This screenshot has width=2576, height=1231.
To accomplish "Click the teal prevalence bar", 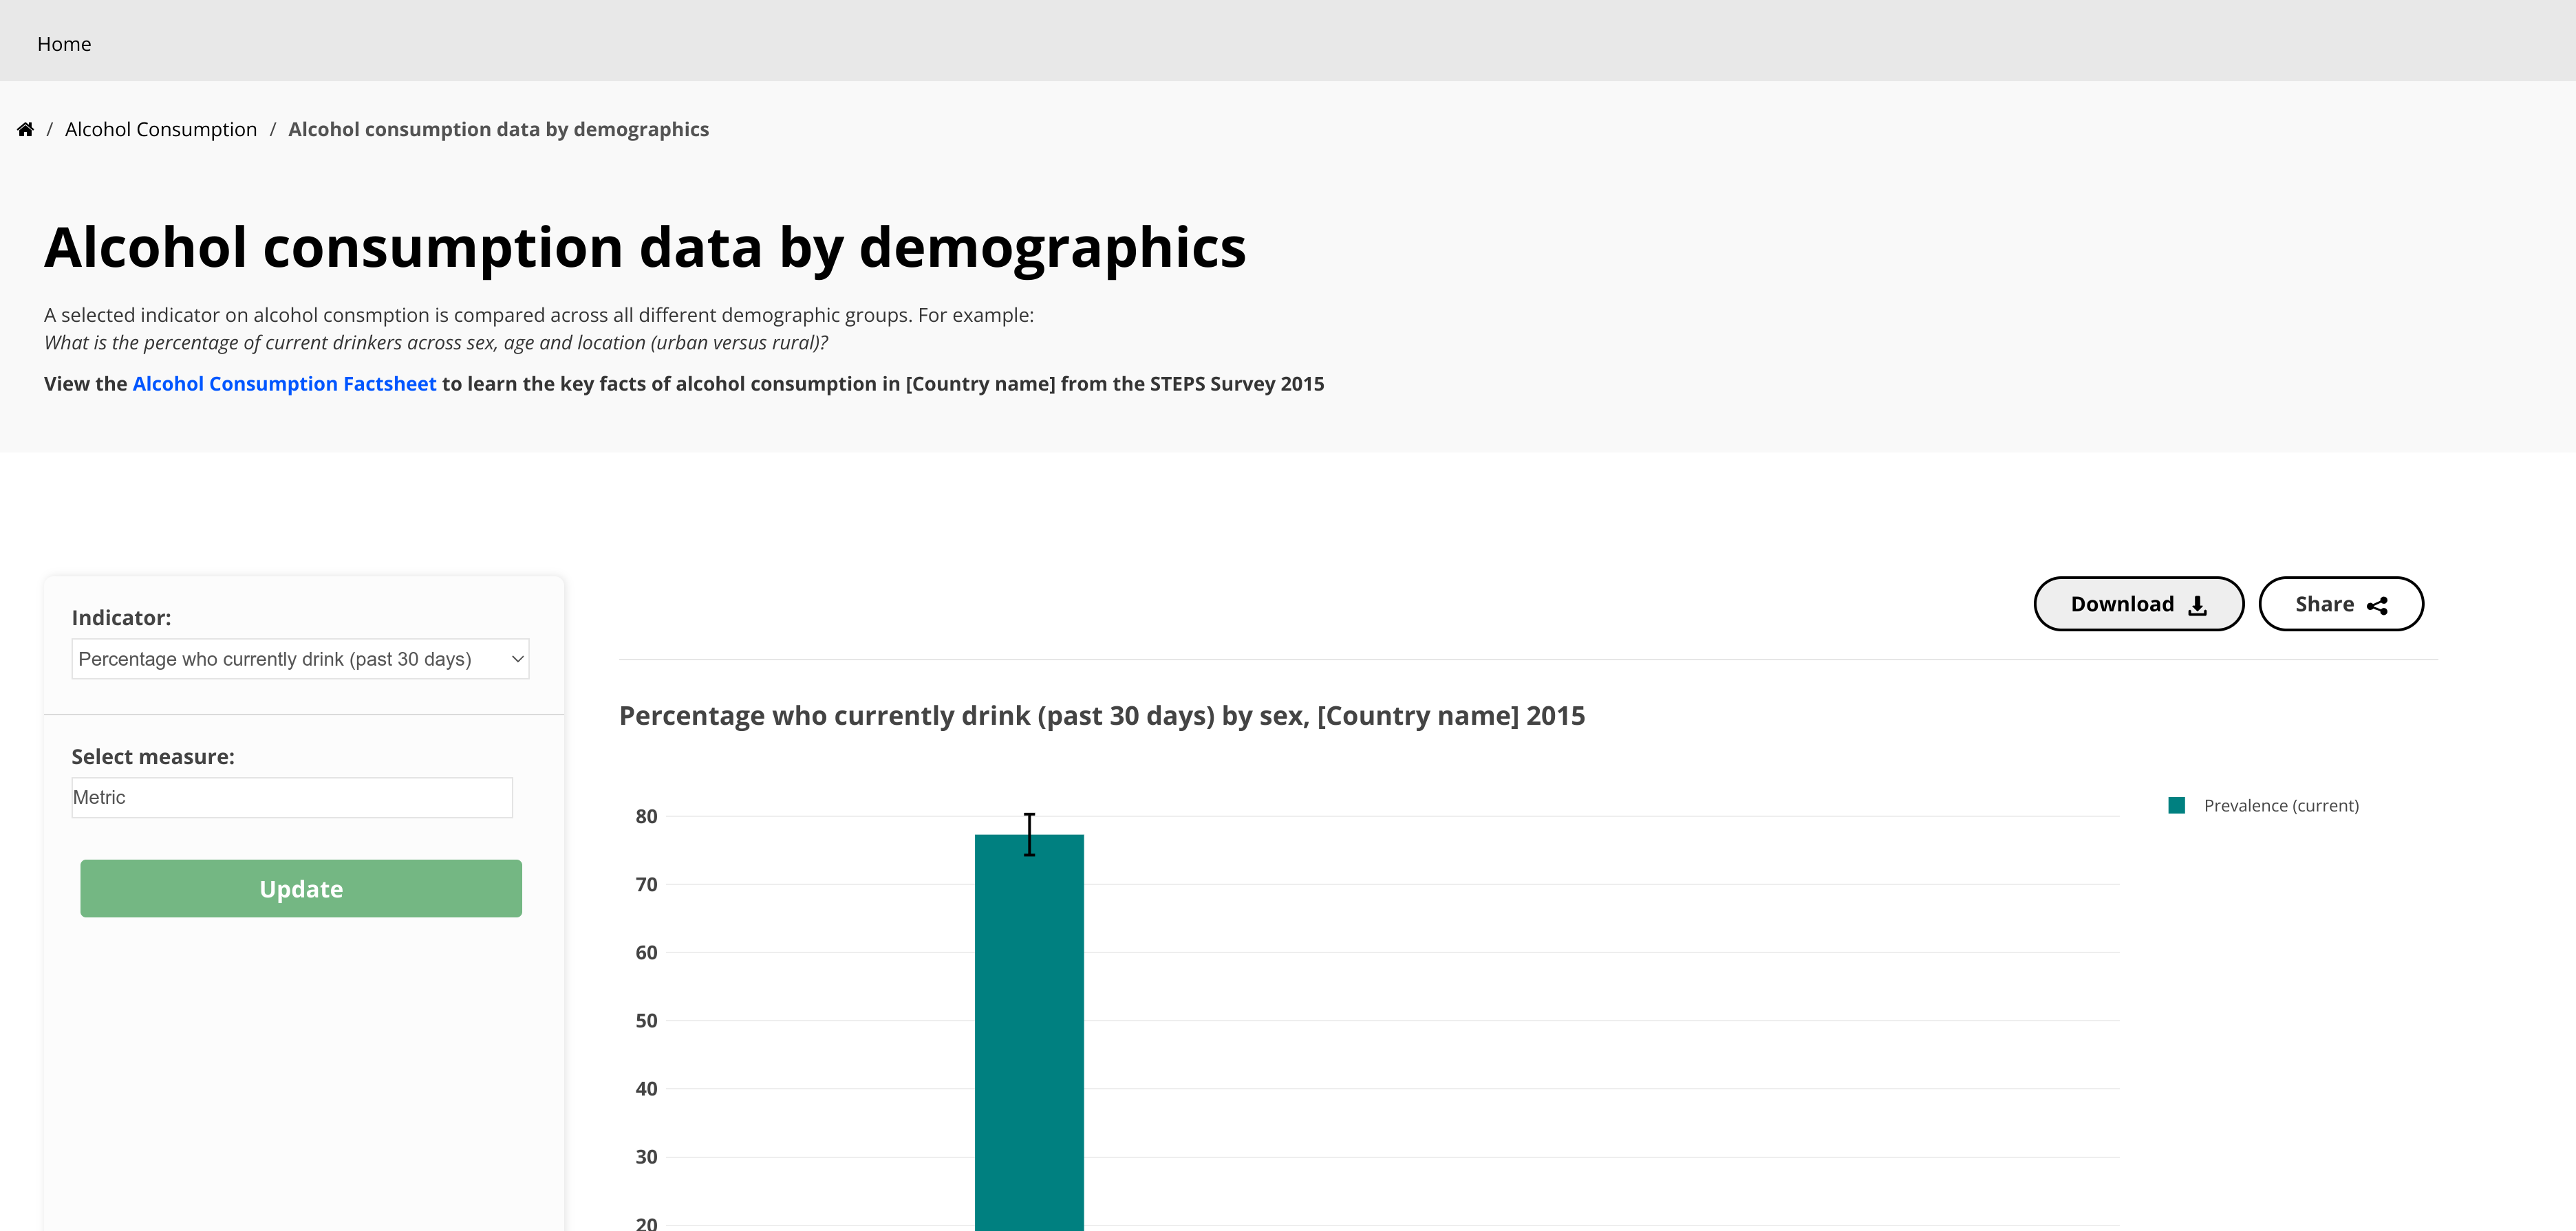I will (1029, 1032).
